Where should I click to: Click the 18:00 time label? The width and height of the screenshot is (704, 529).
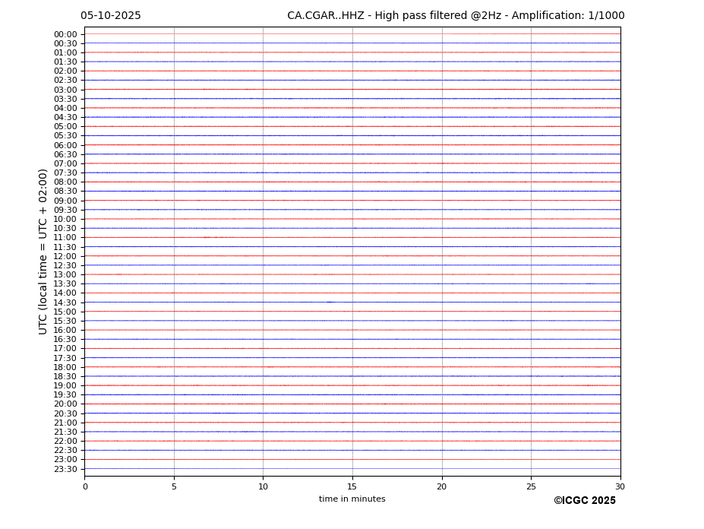click(x=65, y=367)
